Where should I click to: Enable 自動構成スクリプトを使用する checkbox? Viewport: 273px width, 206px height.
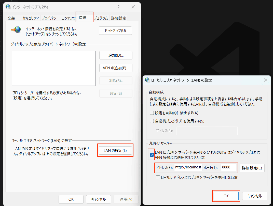point(152,121)
